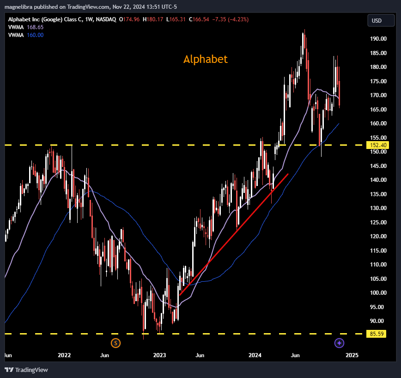Screen dimensions: 401x378
Task: Click the yellow 152.40 price label
Action: (x=378, y=145)
